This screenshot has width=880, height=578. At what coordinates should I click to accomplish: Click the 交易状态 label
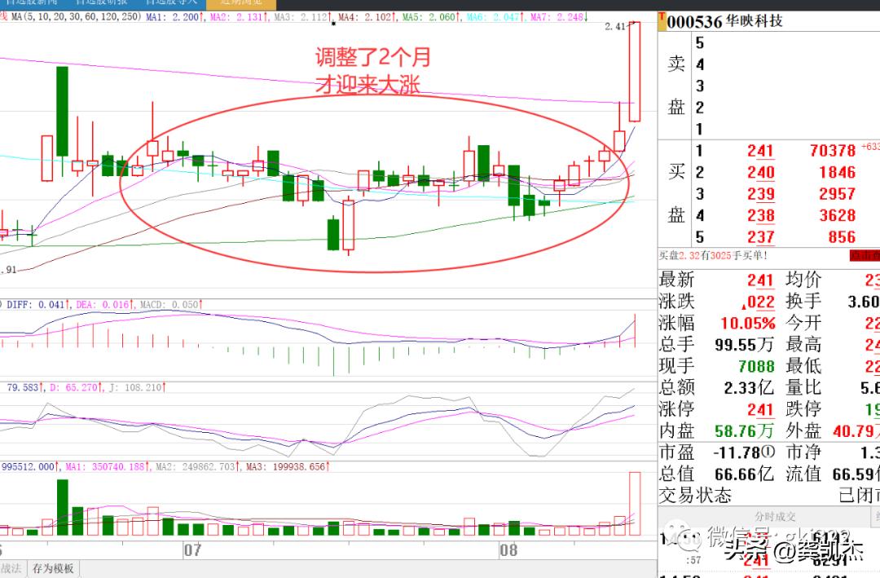pos(695,496)
